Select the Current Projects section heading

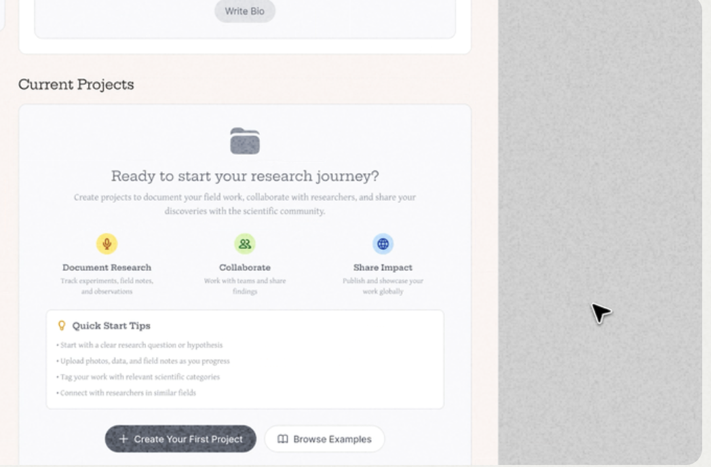[76, 85]
